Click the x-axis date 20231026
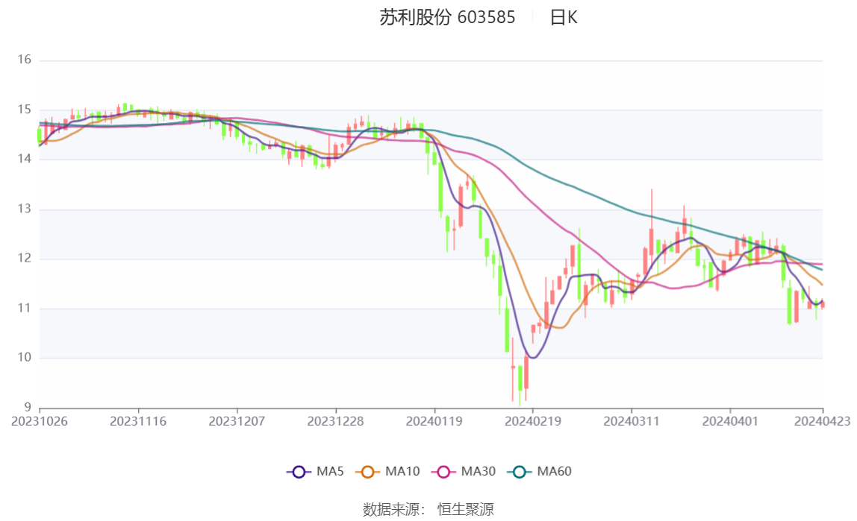857x521 pixels. 40,422
